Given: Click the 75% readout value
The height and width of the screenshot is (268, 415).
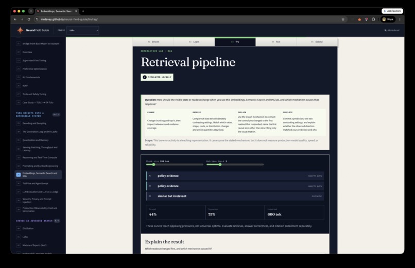Looking at the screenshot, I should point(212,215).
